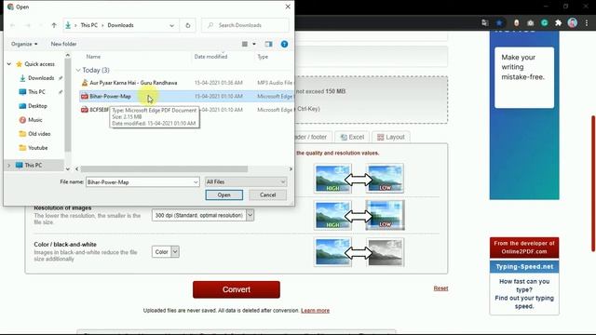Image resolution: width=596 pixels, height=335 pixels.
Task: Click in the File name text field
Action: [139, 182]
